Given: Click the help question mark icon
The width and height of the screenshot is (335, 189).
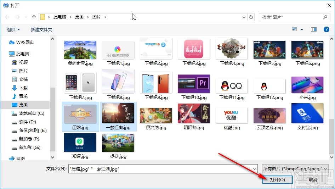Looking at the screenshot, I should 327,29.
